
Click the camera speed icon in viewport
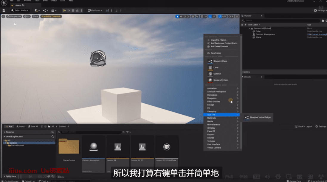click(x=231, y=17)
